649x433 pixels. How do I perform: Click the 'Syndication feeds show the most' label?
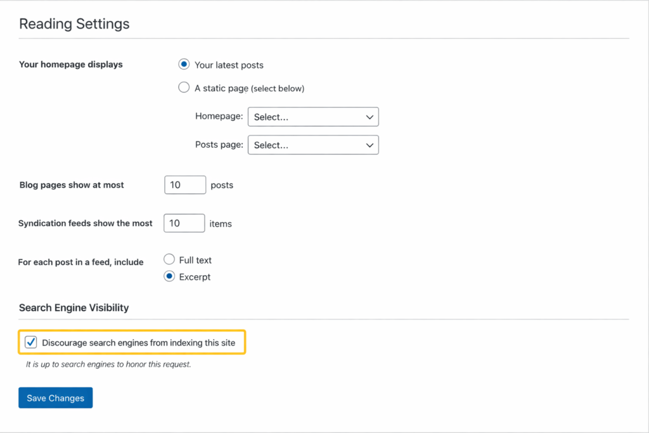pyautogui.click(x=86, y=223)
